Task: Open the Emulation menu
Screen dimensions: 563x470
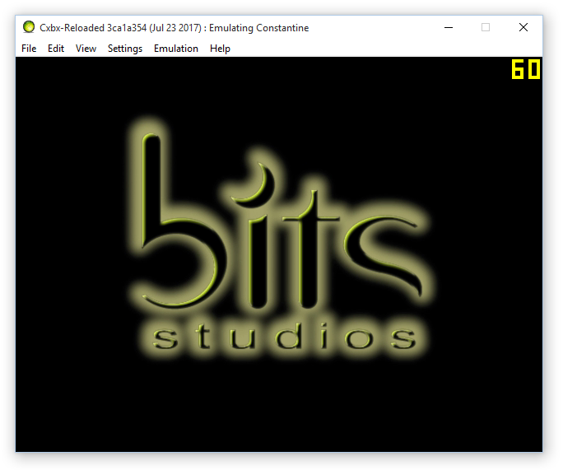Action: pos(176,49)
